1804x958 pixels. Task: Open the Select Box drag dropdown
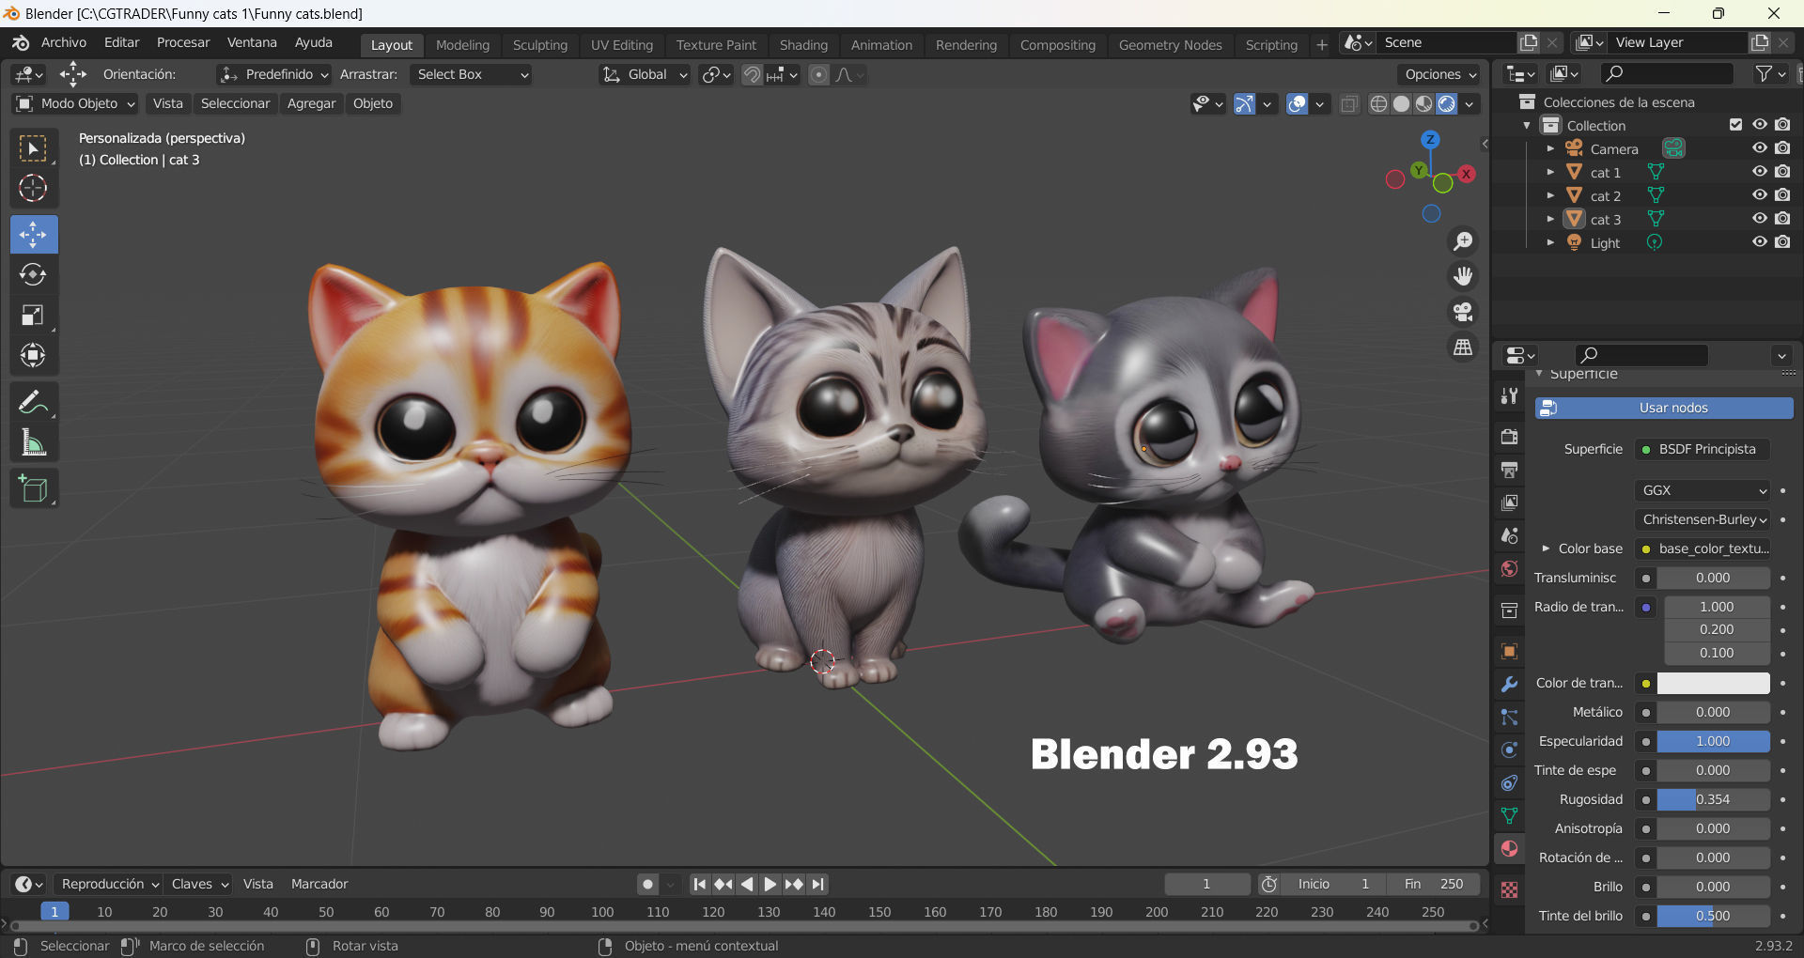click(x=472, y=74)
